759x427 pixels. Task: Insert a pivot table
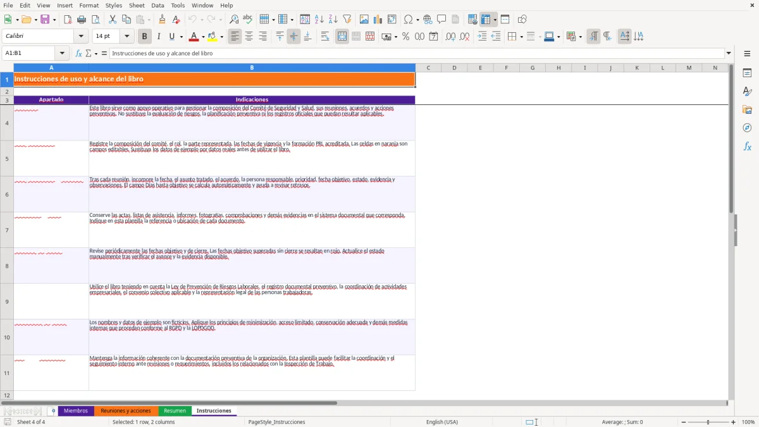tap(392, 20)
